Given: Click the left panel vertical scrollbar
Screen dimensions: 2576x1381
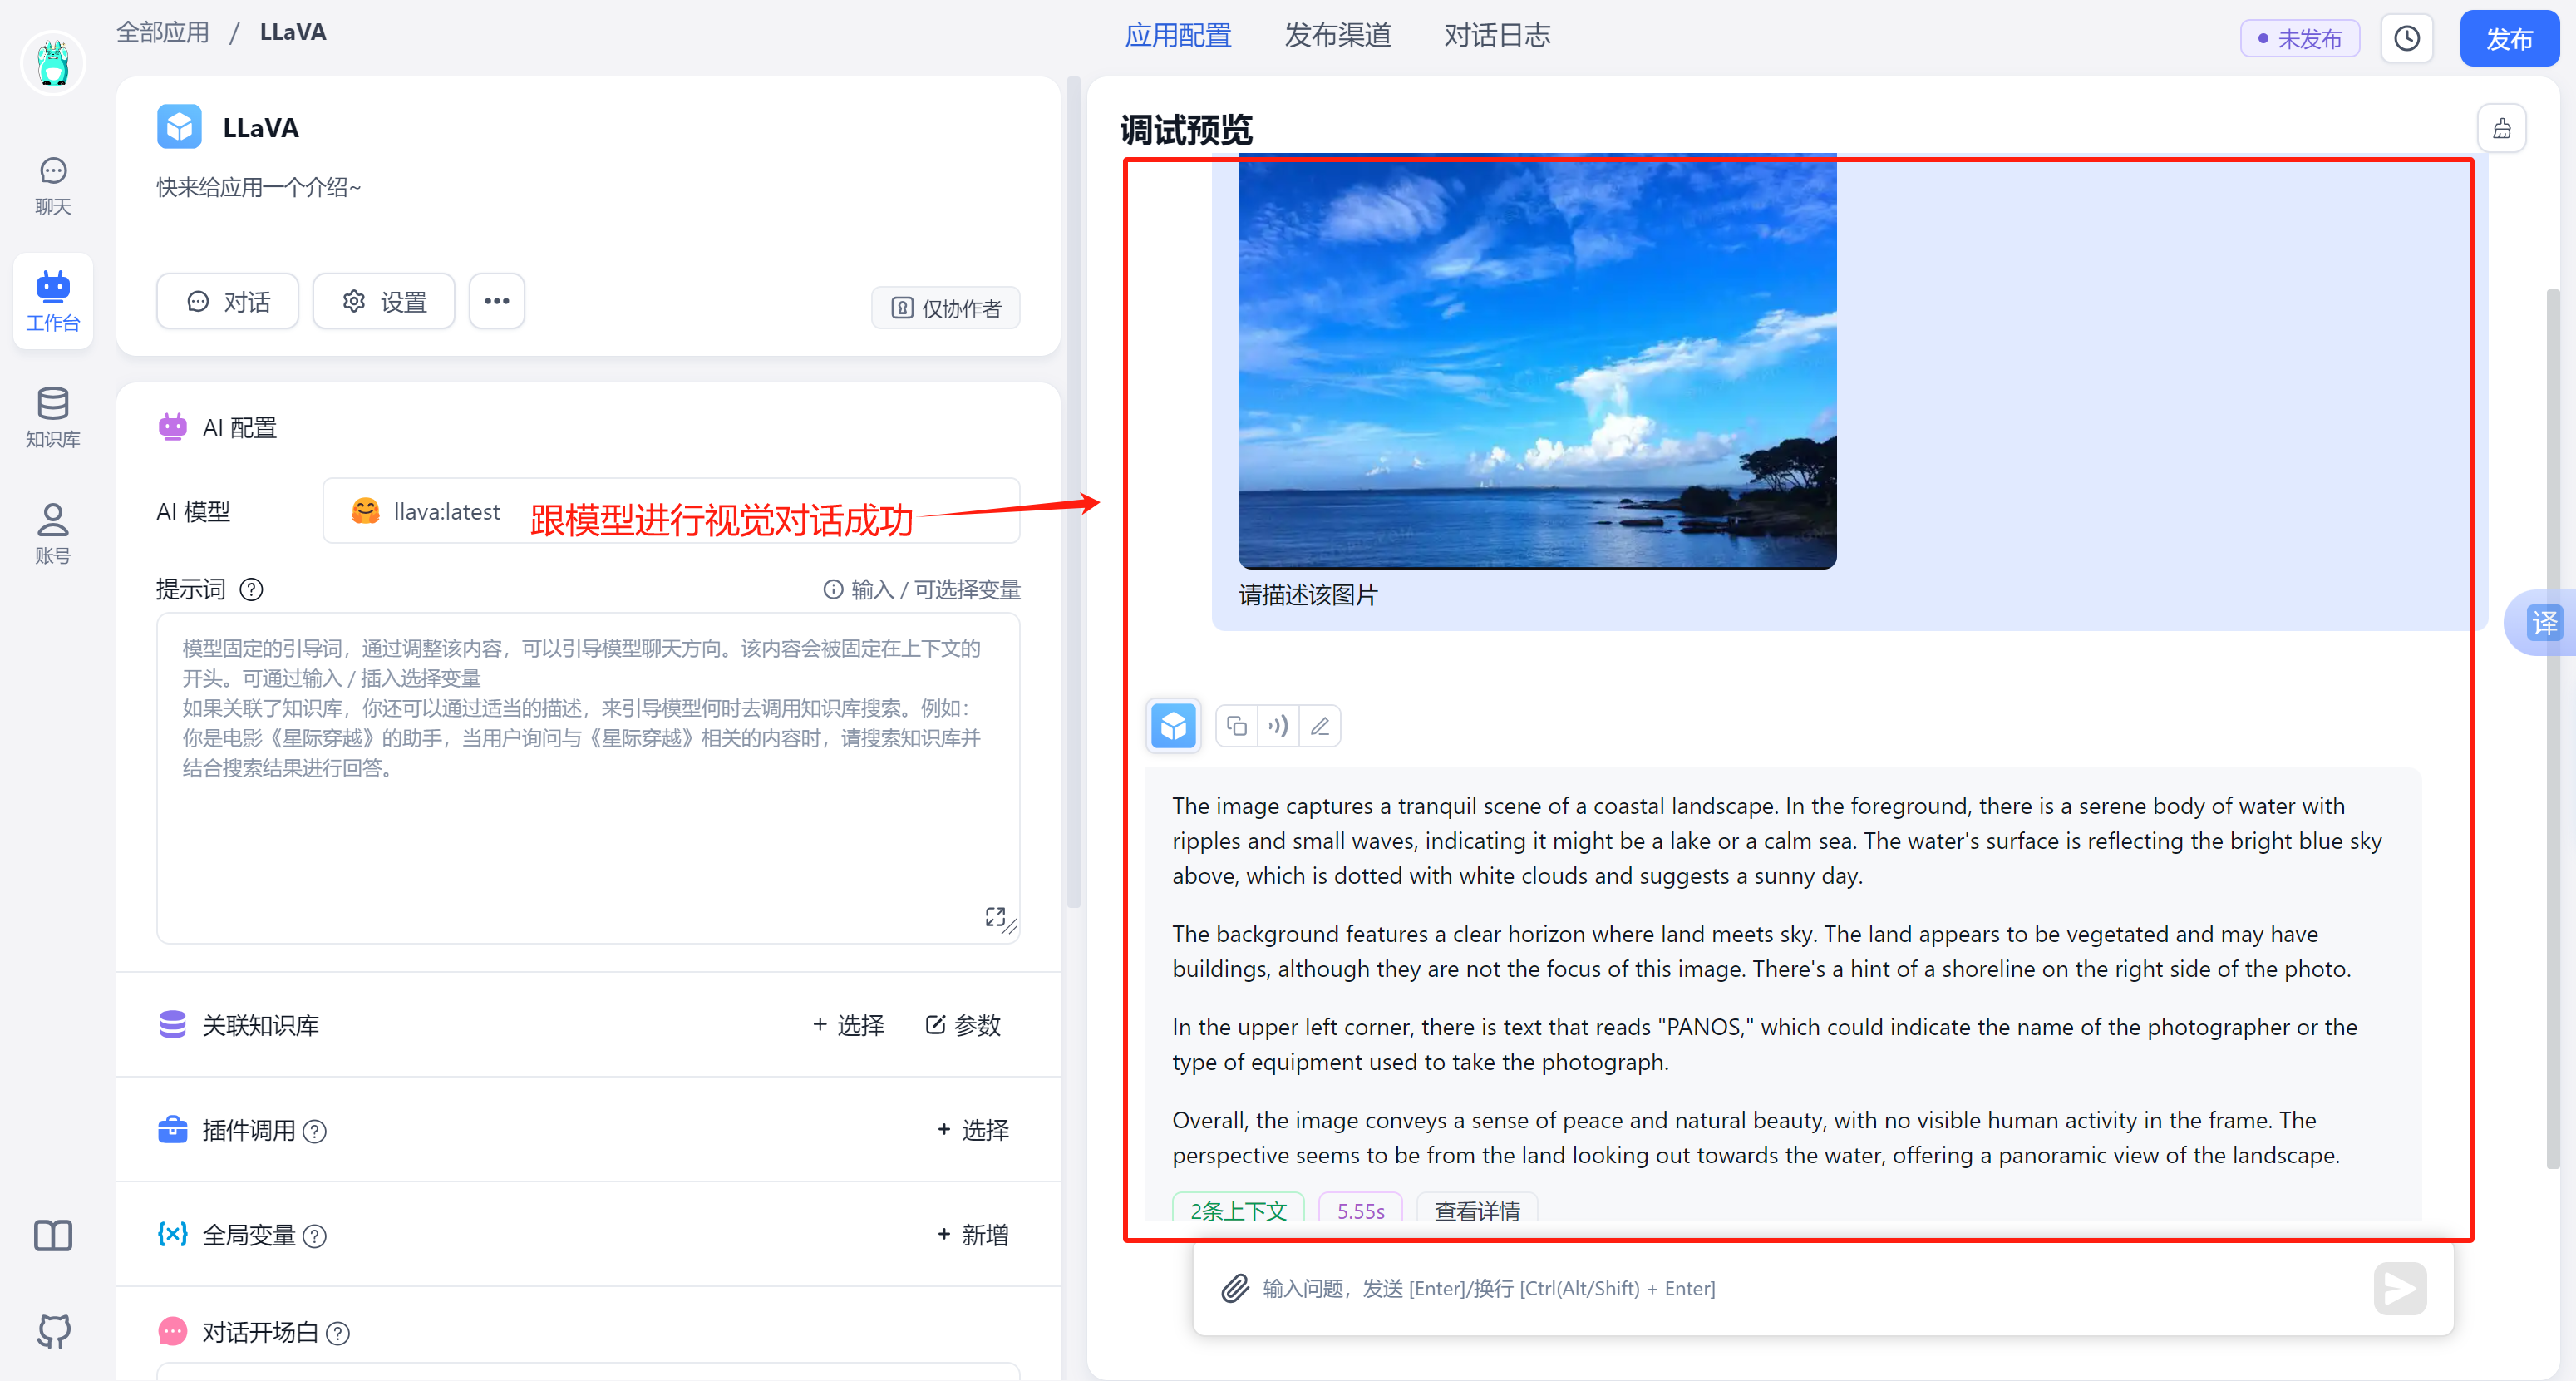Looking at the screenshot, I should [1074, 492].
